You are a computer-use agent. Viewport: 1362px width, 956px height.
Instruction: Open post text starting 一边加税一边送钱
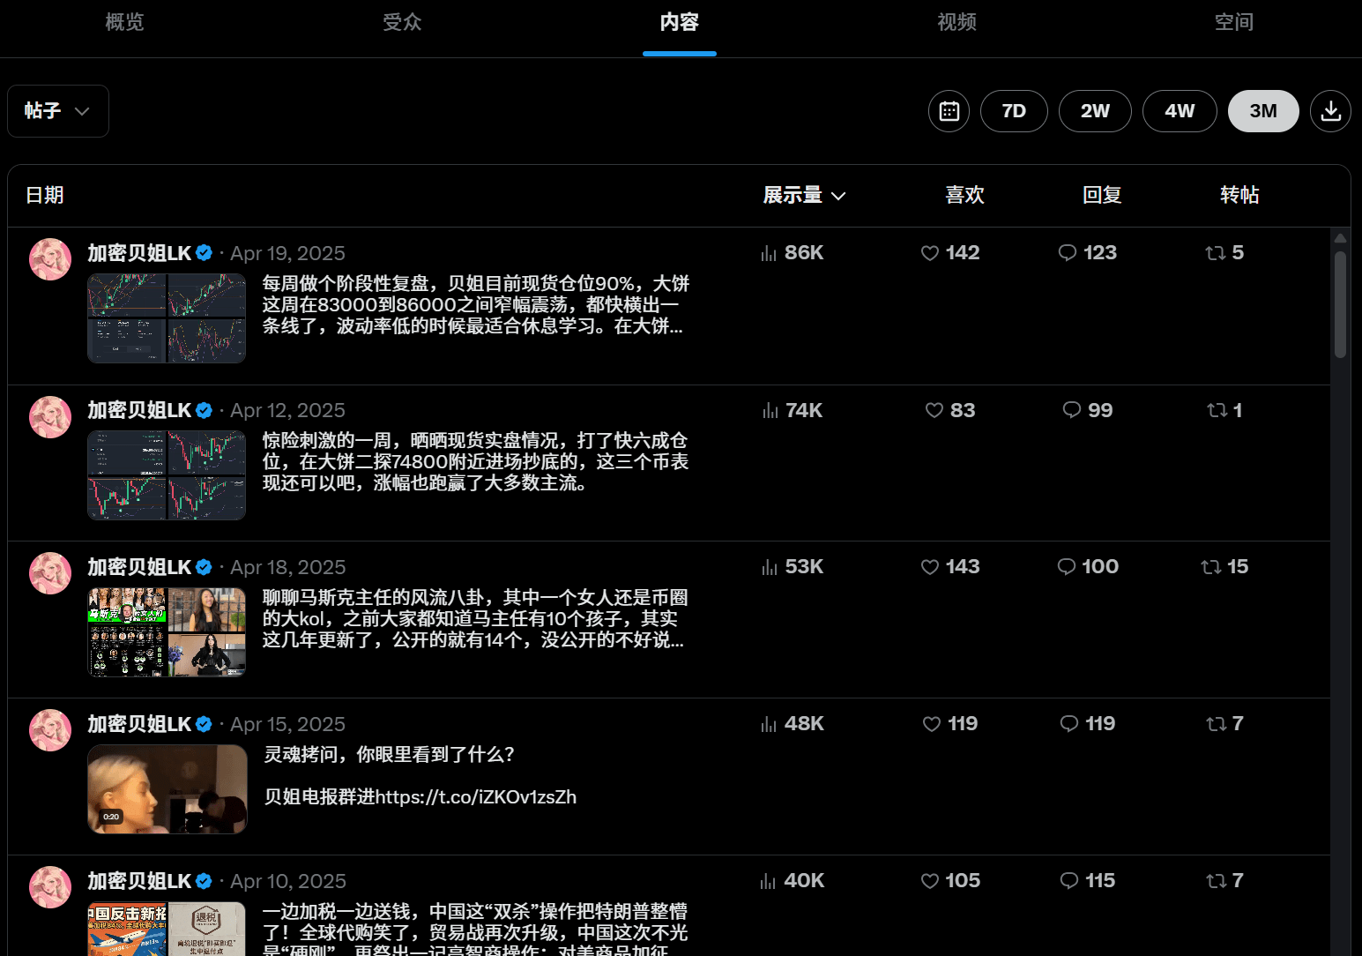click(475, 929)
